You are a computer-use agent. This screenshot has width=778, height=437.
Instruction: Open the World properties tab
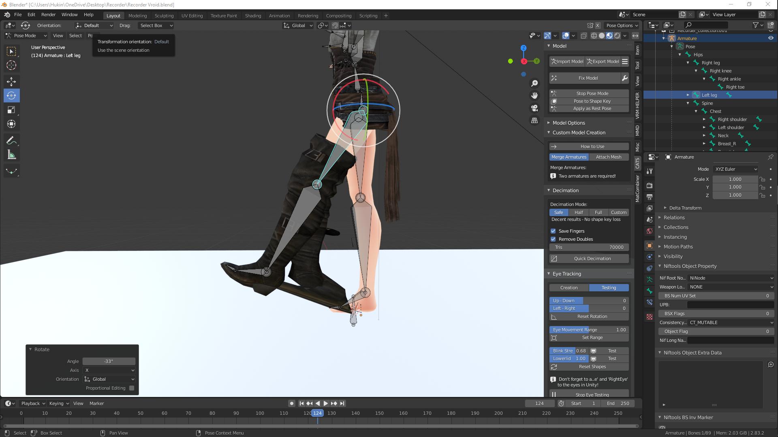650,231
